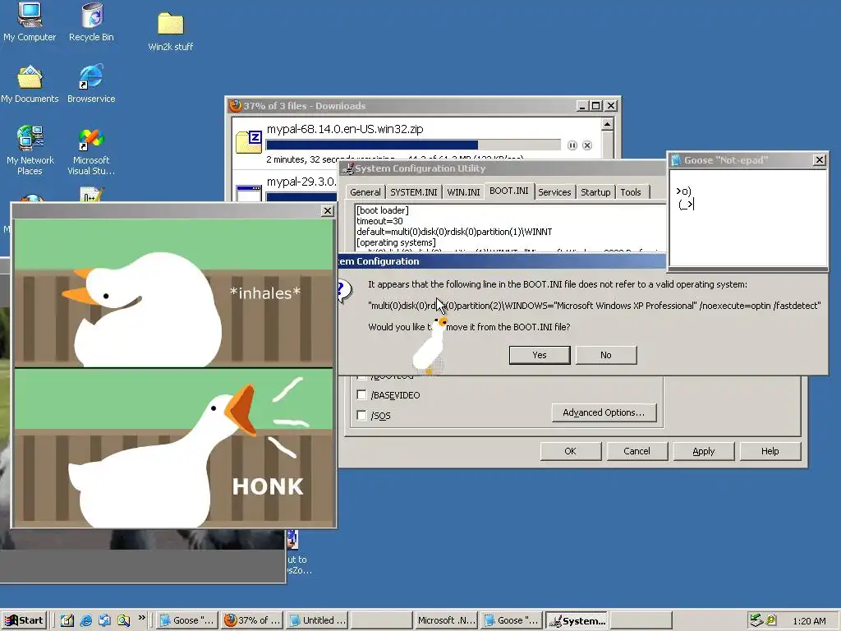Click Yes to remove the BOOT.INI line

[x=540, y=355]
